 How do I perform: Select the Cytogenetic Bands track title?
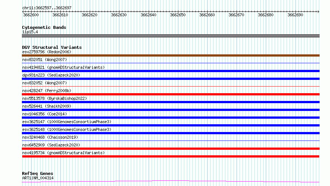coord(44,27)
